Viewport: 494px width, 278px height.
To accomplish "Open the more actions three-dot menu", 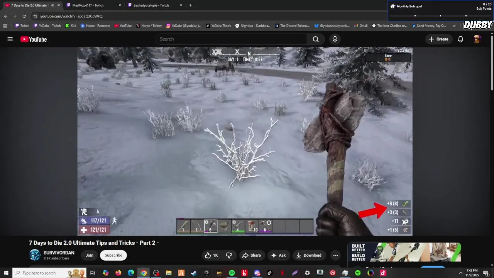I will point(335,255).
